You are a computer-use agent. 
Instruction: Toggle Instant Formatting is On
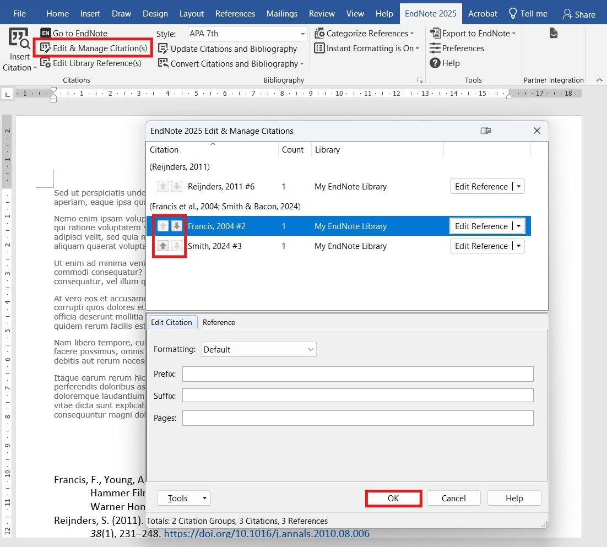367,48
